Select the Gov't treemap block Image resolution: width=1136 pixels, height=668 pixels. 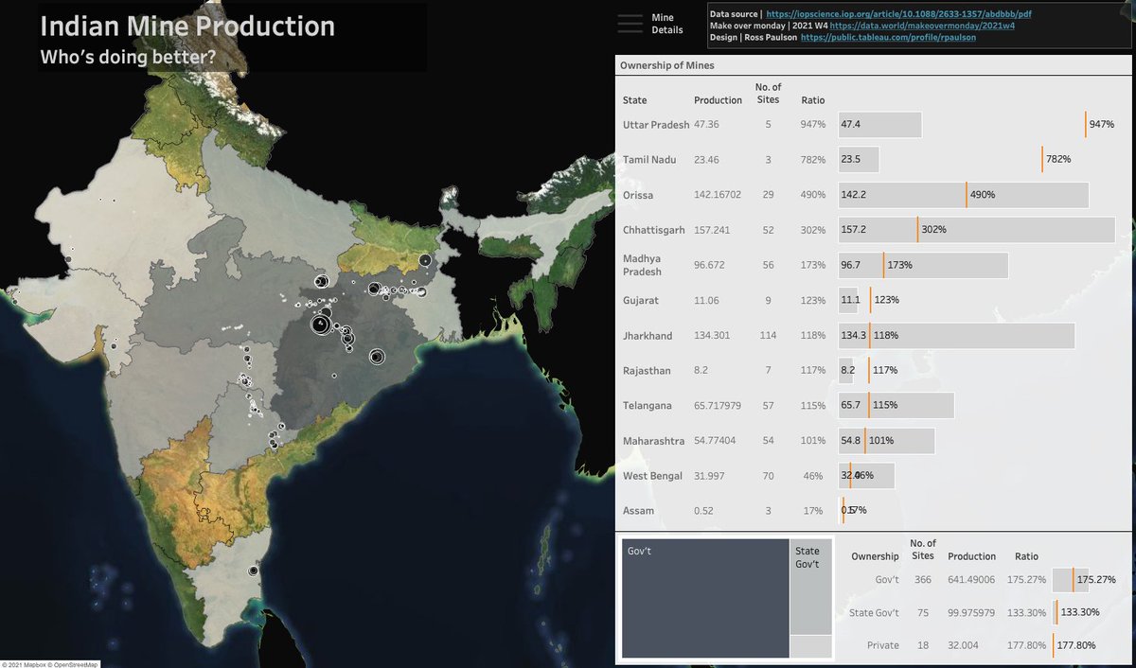pos(705,598)
